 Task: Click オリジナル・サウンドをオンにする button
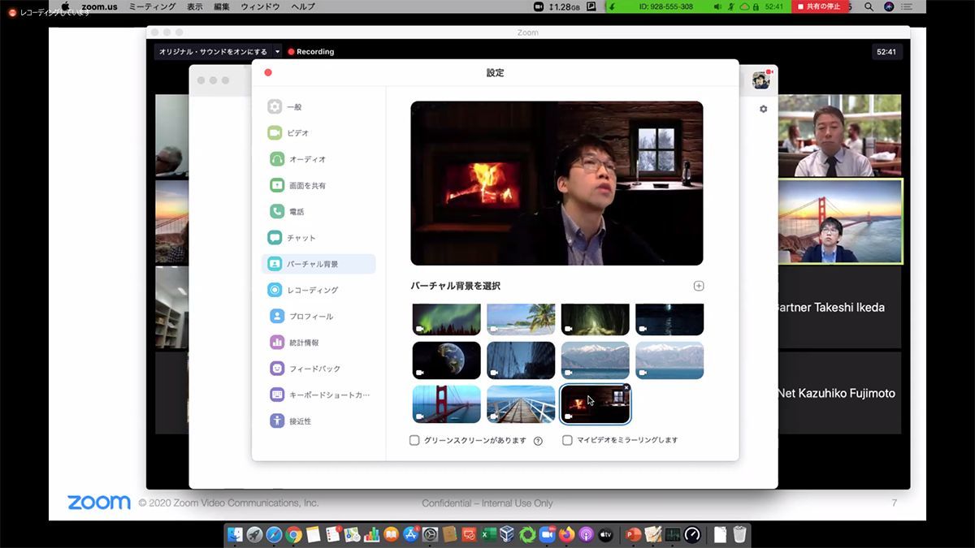(213, 51)
